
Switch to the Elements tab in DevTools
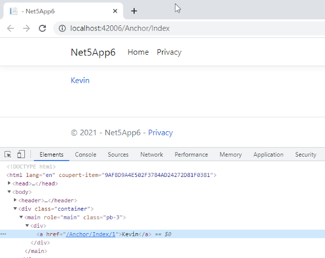click(51, 155)
